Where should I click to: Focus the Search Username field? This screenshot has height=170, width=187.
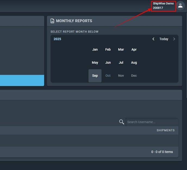tap(151, 122)
